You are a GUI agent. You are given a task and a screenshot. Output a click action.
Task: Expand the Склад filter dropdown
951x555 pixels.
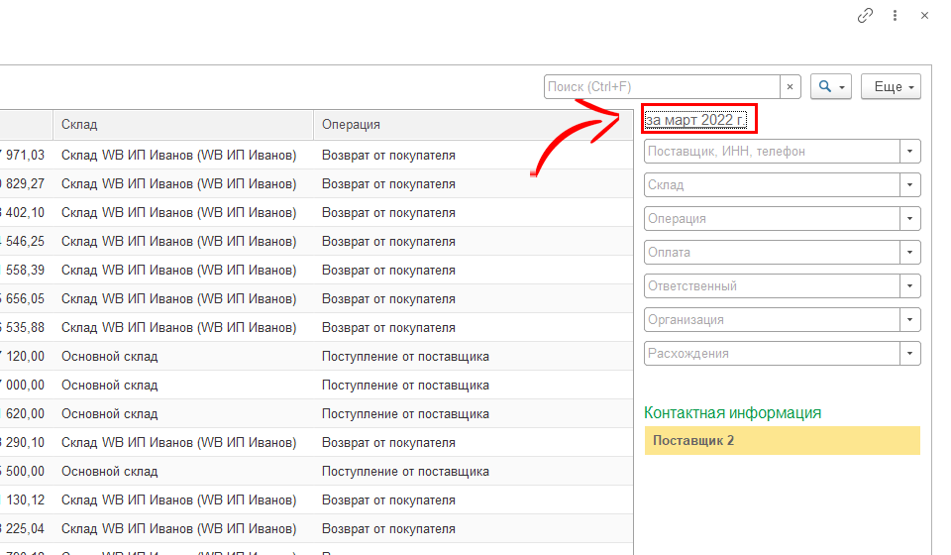(909, 185)
